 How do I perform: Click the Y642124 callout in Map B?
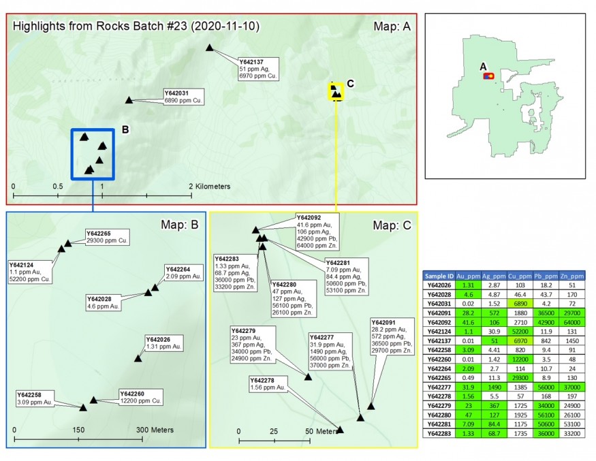(x=30, y=272)
